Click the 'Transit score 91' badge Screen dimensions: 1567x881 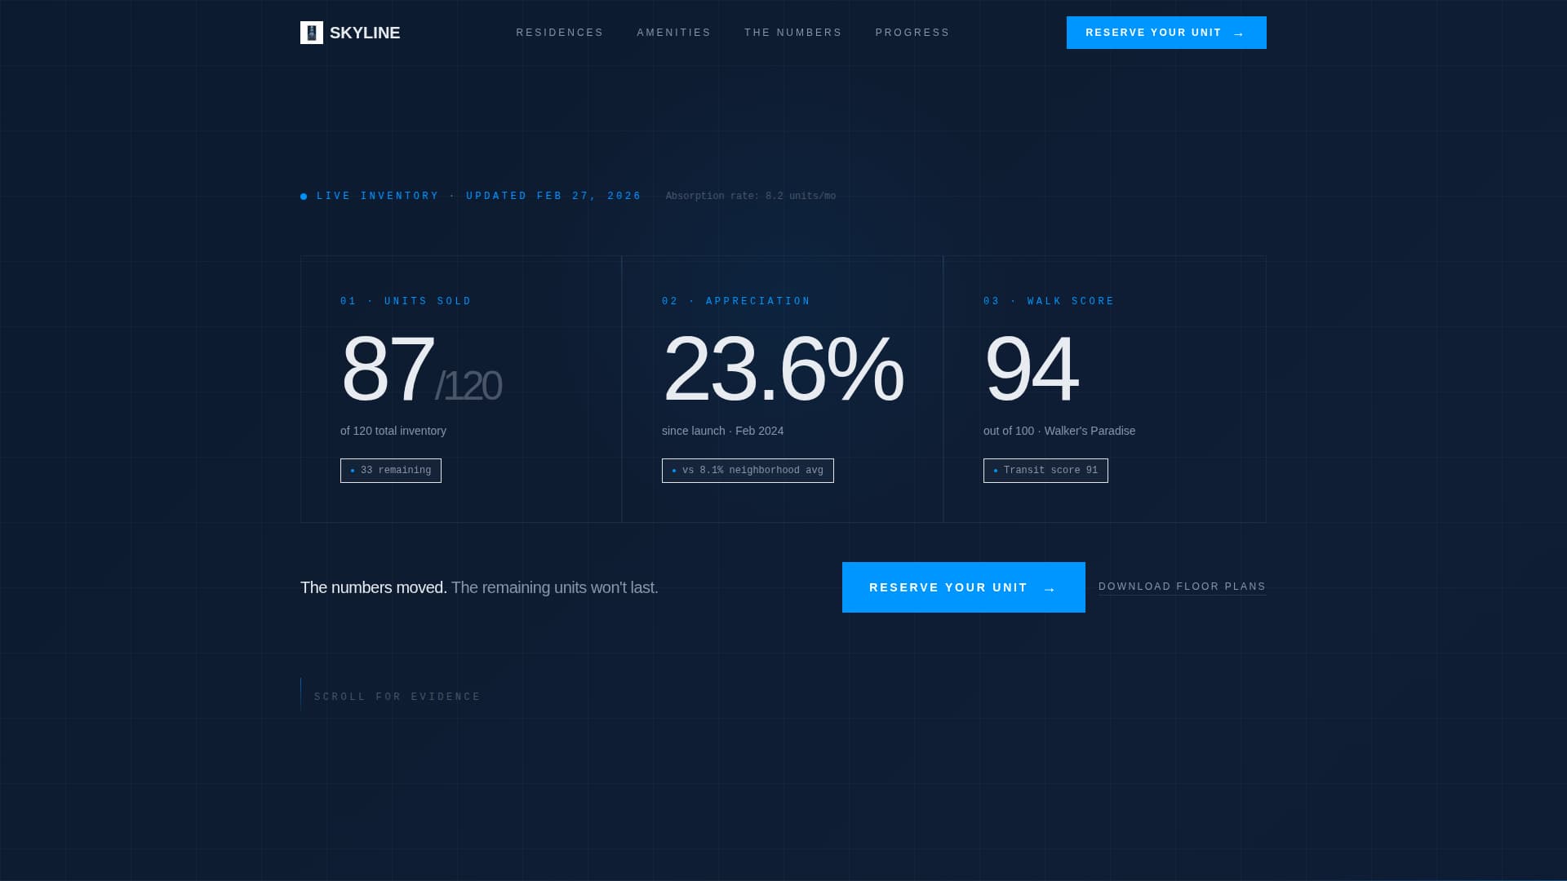(x=1045, y=471)
